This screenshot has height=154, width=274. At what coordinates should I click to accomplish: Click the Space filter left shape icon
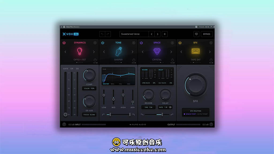[142, 114]
